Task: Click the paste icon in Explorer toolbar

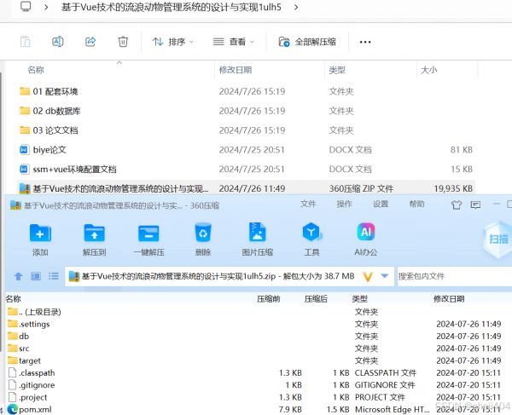Action: (x=25, y=42)
